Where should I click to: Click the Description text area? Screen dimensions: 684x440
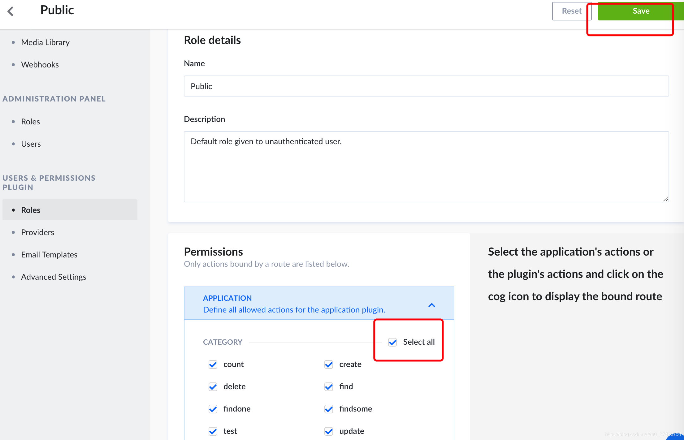pos(426,167)
